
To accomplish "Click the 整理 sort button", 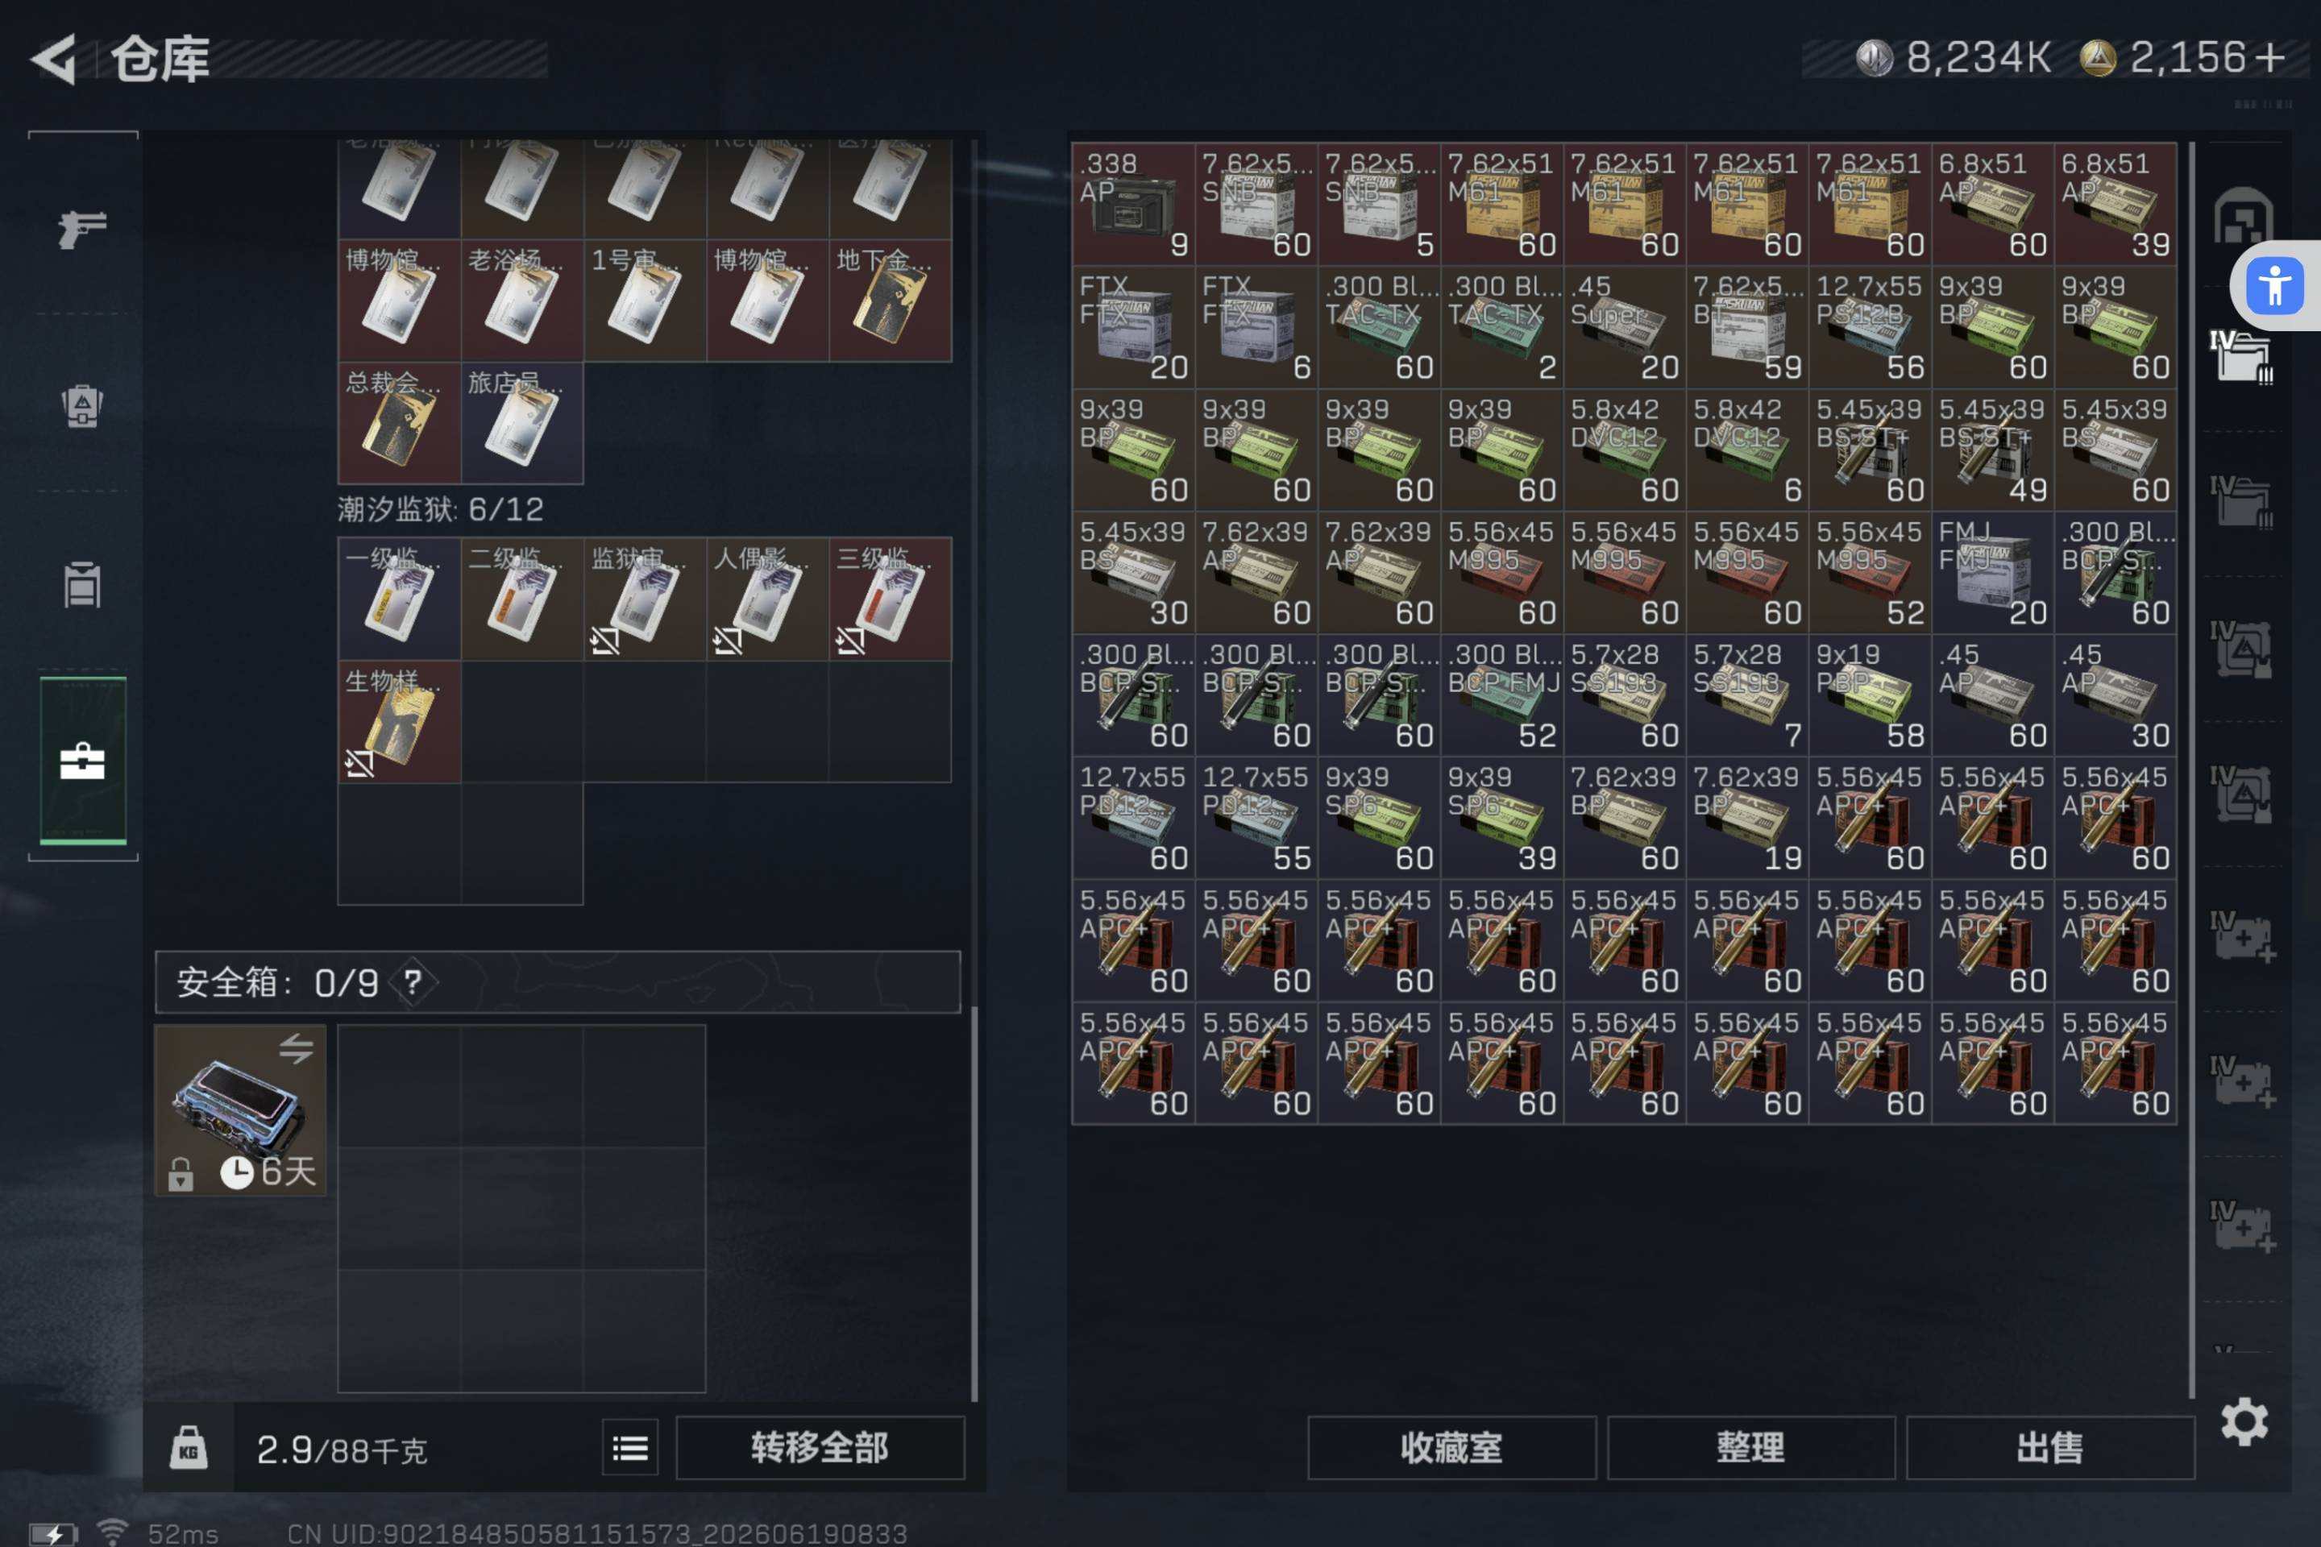I will (1750, 1447).
